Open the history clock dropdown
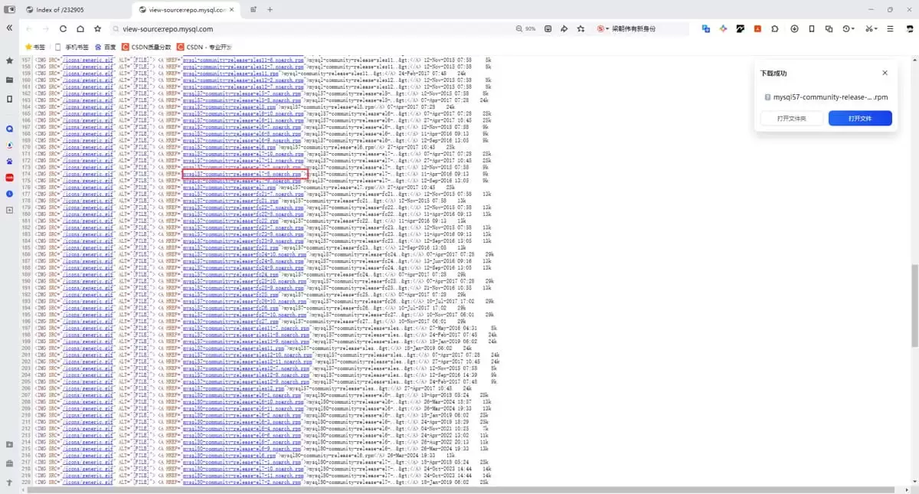The image size is (919, 494). click(x=849, y=28)
